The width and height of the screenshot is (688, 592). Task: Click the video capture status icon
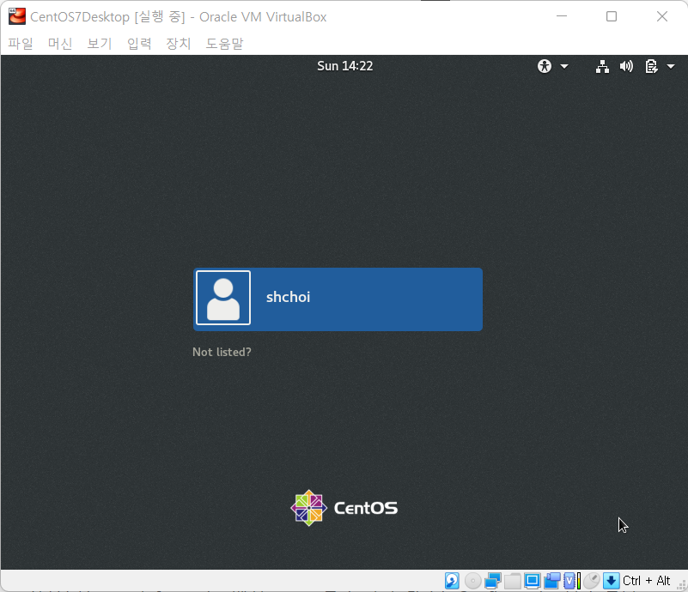[552, 581]
